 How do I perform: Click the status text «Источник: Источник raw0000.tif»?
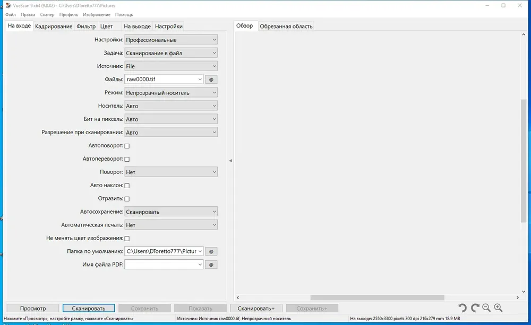(x=234, y=319)
